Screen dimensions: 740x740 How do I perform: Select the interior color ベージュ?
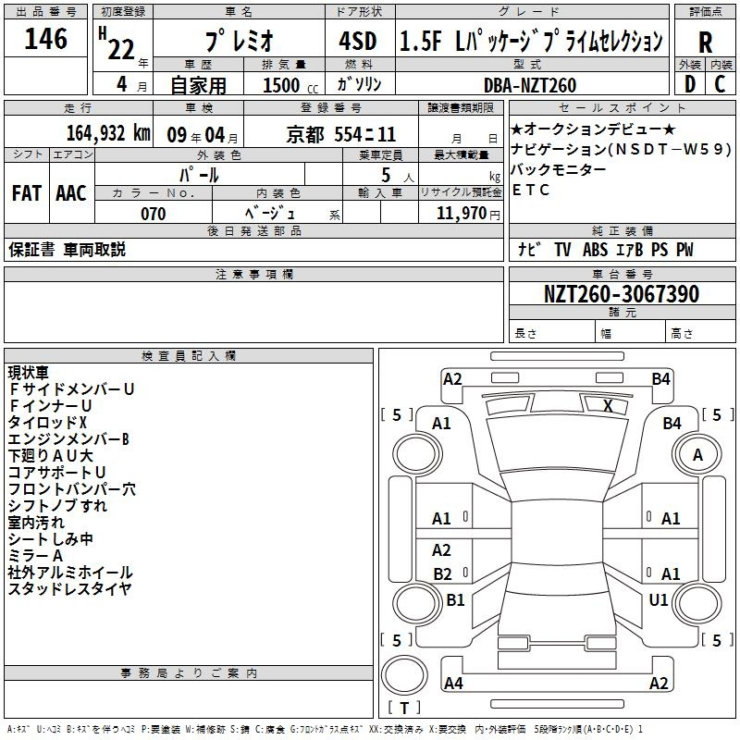pyautogui.click(x=270, y=214)
